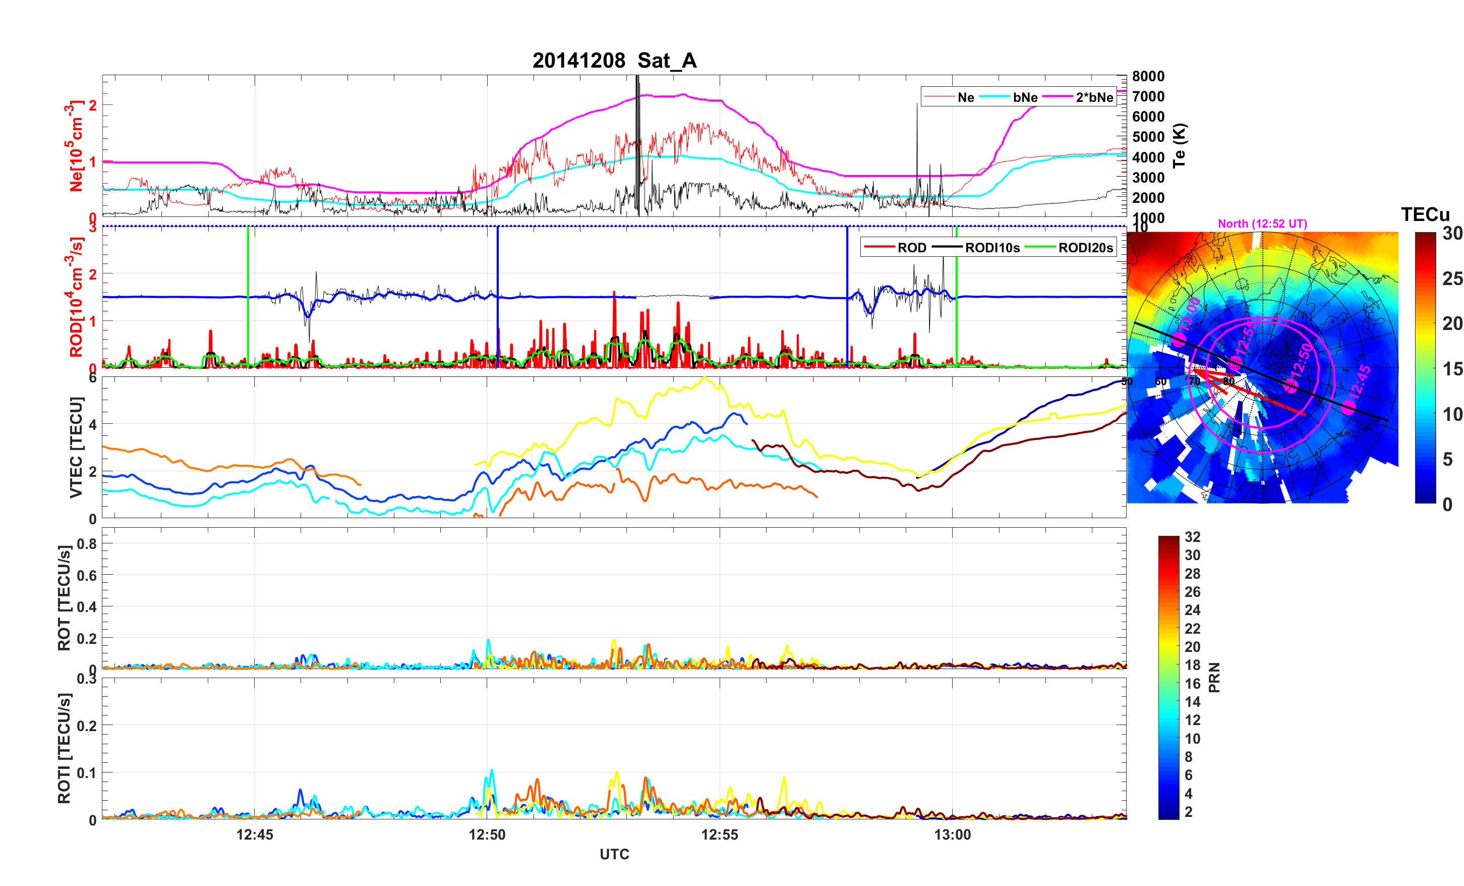Click the UTC x-axis label
This screenshot has height=886, width=1464.
click(614, 854)
